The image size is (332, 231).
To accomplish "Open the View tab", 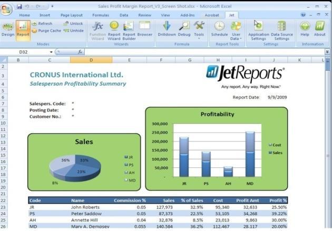I will (x=165, y=15).
